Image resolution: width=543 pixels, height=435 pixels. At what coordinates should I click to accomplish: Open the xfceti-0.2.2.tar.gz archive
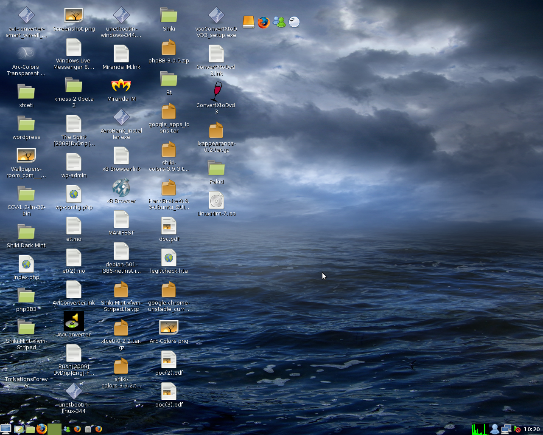coord(121,328)
